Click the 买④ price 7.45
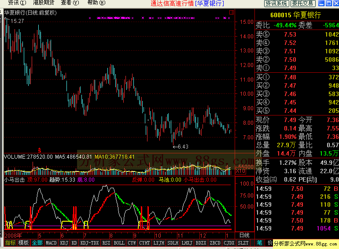The width and height of the screenshot is (339, 249). pos(290,102)
